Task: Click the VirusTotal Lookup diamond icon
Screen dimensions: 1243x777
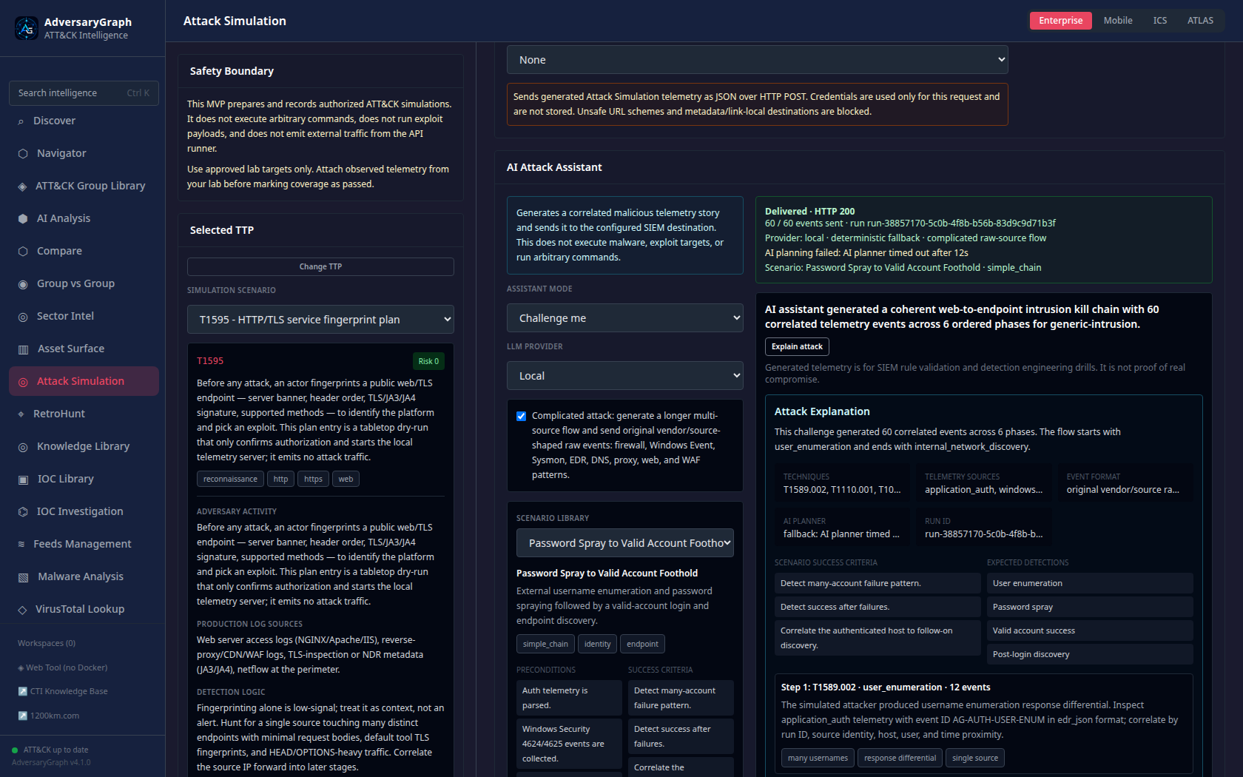Action: [22, 610]
